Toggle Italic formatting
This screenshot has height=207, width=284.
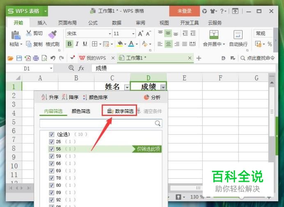[x=77, y=44]
